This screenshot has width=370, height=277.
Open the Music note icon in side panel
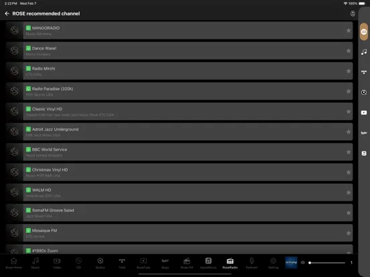(x=364, y=52)
